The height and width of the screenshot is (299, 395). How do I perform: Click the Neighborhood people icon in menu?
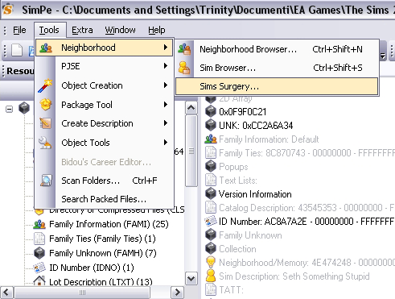pos(46,48)
